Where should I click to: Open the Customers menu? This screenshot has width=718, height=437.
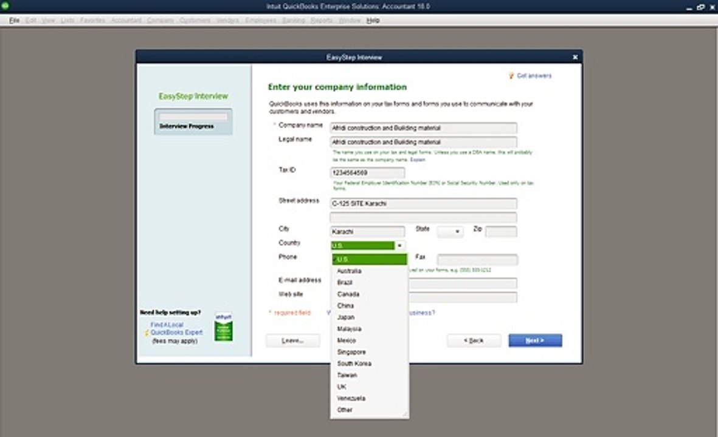[195, 21]
